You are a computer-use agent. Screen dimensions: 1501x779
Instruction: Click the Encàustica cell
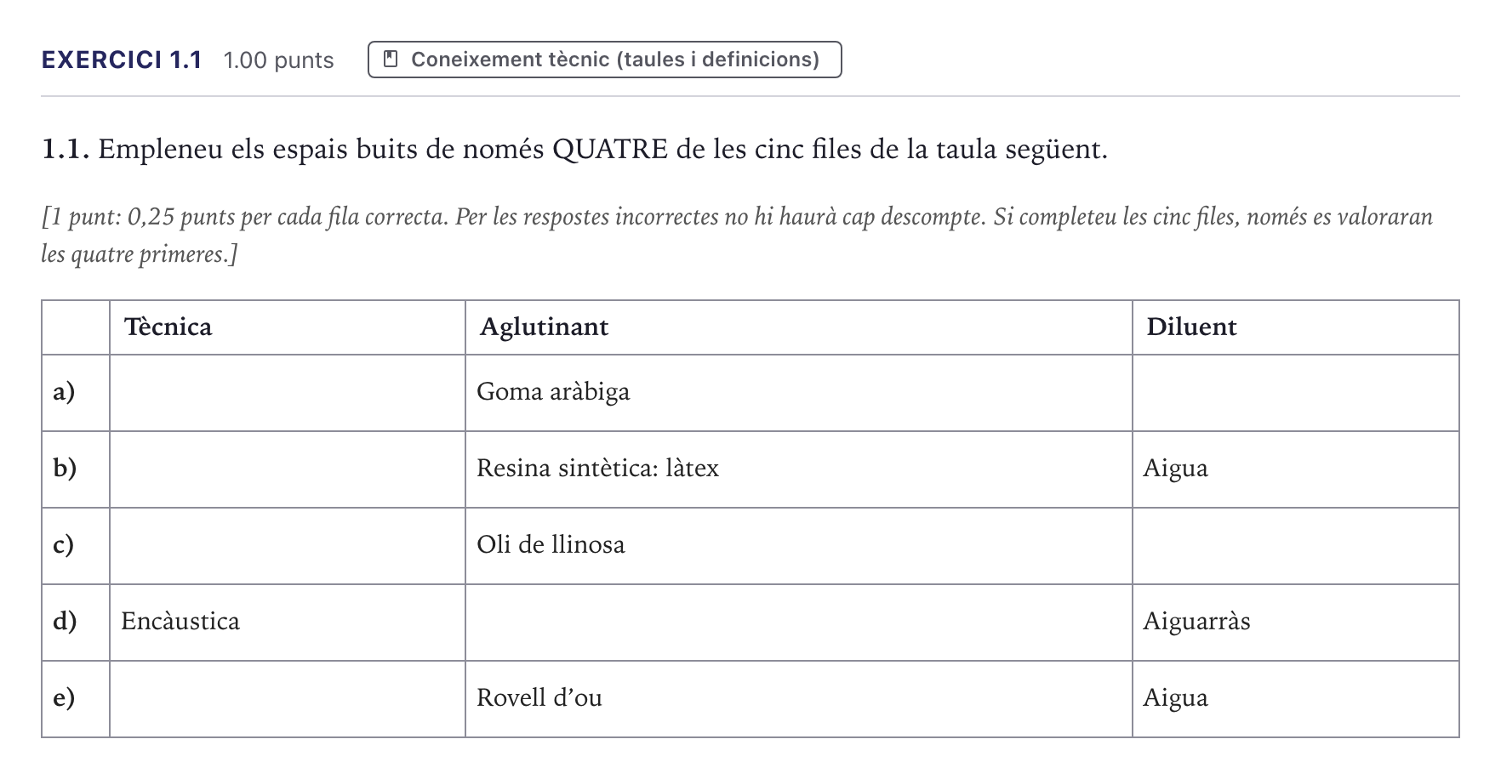tap(288, 623)
